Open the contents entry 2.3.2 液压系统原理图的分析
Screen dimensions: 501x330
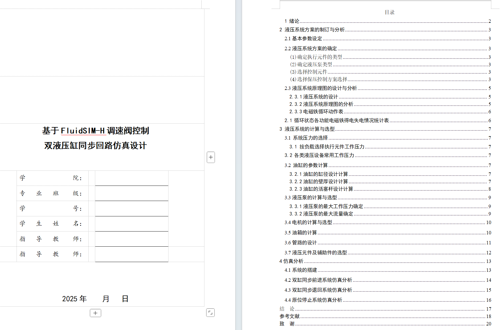click(x=390, y=104)
